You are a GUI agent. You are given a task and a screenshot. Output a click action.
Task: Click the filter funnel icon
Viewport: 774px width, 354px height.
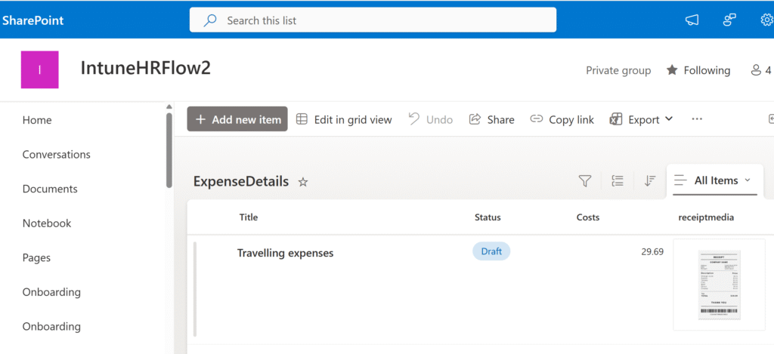point(584,180)
